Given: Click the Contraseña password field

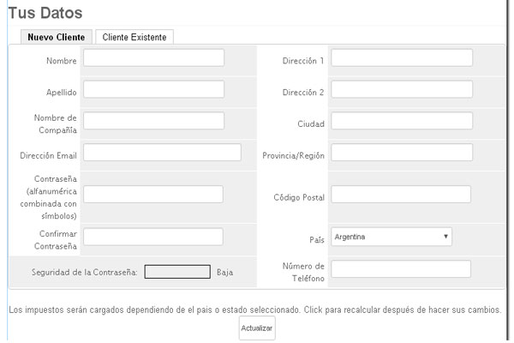Looking at the screenshot, I should pos(153,195).
